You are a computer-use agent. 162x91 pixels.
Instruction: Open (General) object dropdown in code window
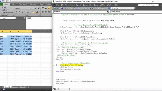(108, 12)
